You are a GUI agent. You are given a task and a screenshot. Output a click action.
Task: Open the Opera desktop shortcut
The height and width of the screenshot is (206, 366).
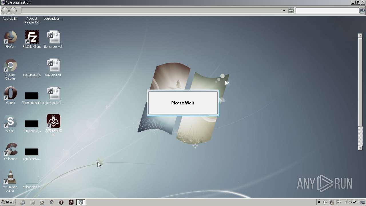coord(10,93)
